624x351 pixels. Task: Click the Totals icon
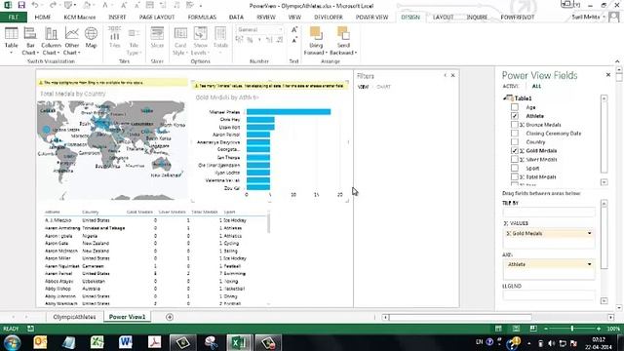coord(220,38)
